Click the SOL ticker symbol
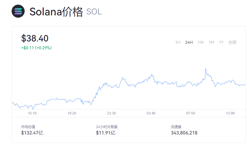Image resolution: width=248 pixels, height=144 pixels. tap(94, 12)
